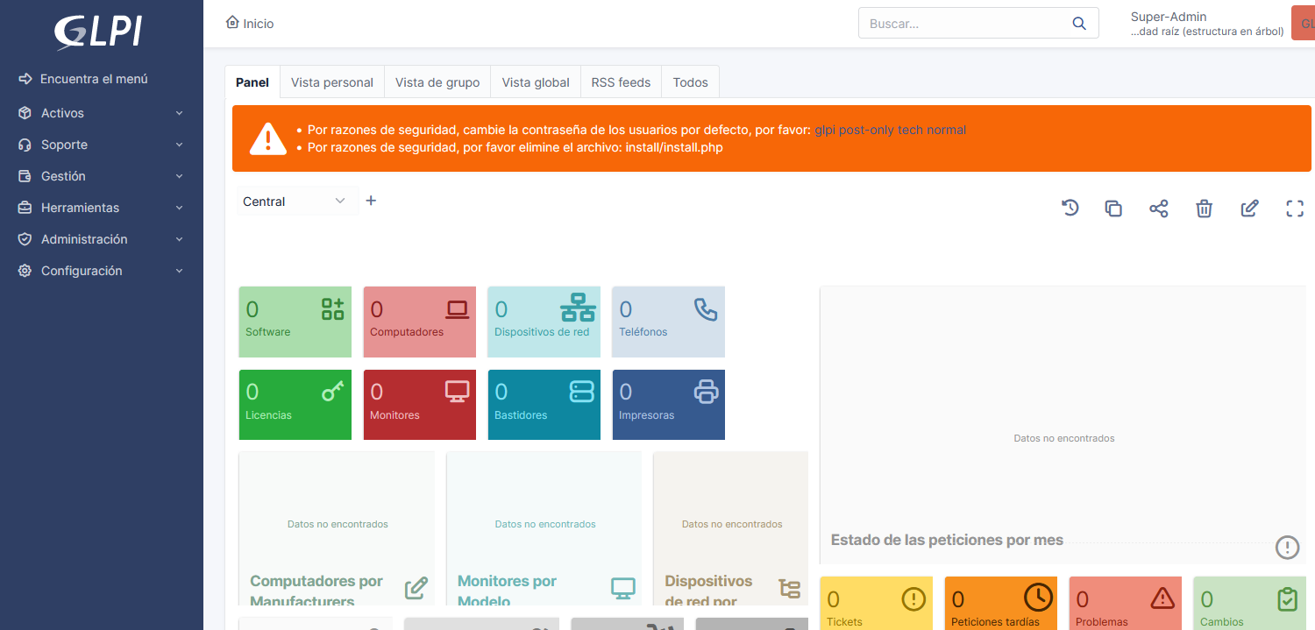Click the Inicio breadcrumb link
Image resolution: width=1315 pixels, height=630 pixels.
pos(251,24)
